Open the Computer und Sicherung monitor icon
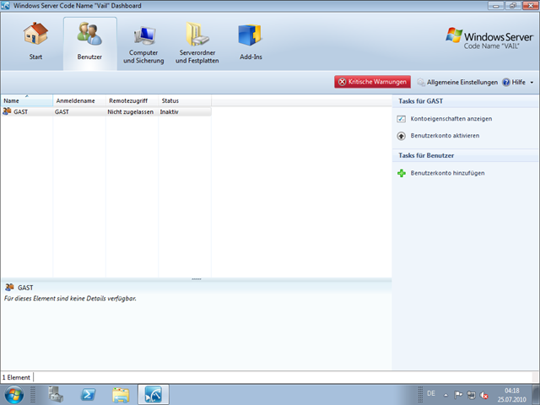 click(x=143, y=35)
